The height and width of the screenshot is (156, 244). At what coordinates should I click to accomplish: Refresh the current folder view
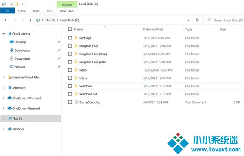197,20
